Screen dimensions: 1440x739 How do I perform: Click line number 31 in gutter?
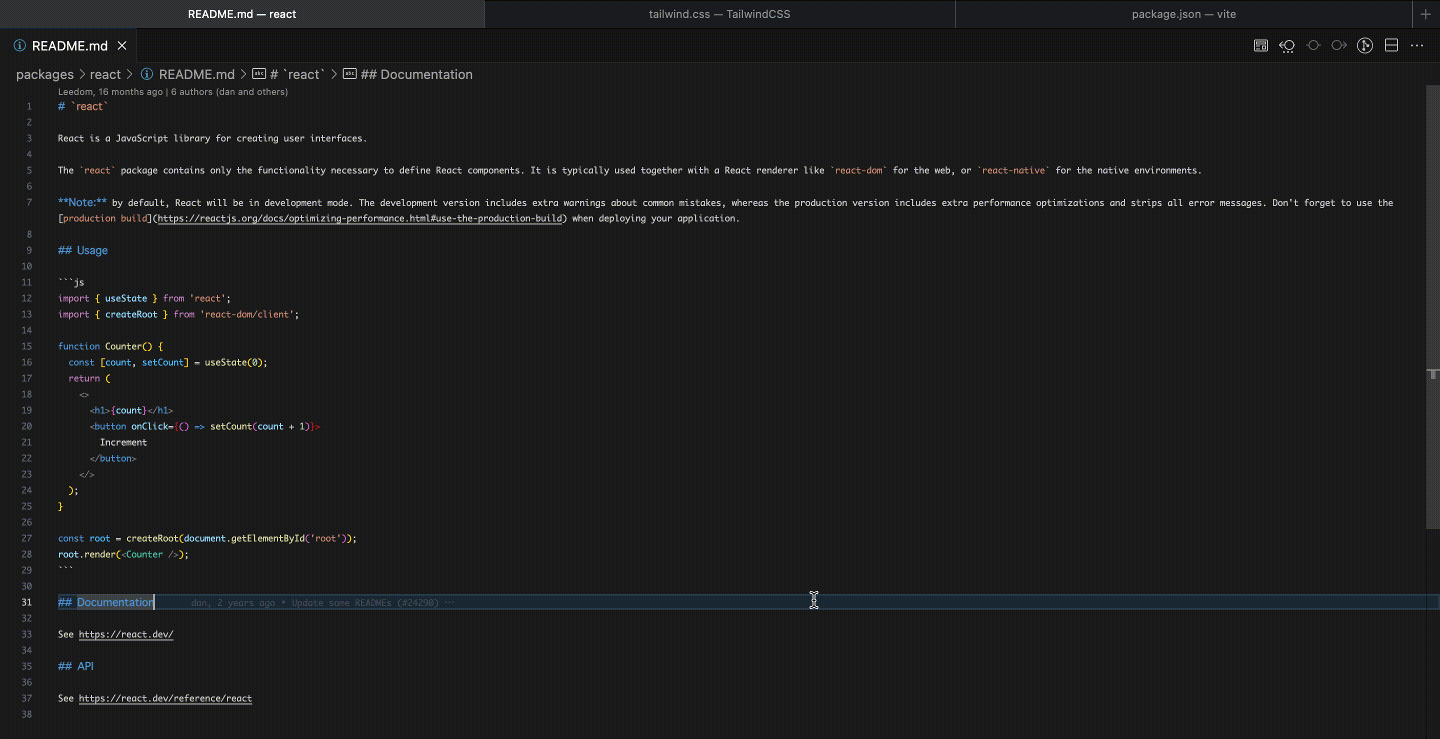(x=26, y=602)
